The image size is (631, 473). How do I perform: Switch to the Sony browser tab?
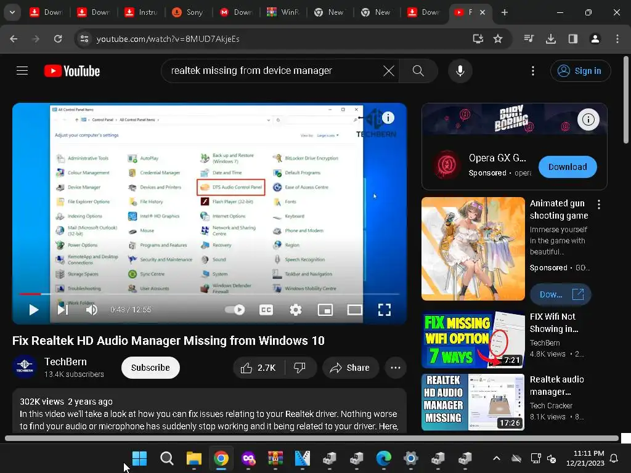coord(187,12)
